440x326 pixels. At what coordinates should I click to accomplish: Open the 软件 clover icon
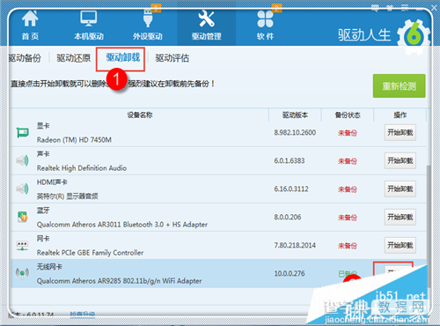coord(265,19)
